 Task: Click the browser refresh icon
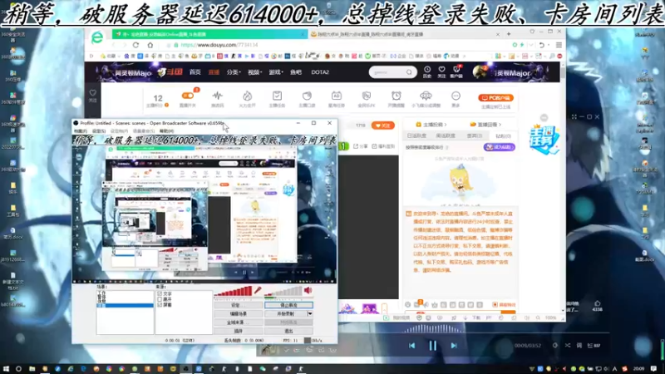coord(135,45)
